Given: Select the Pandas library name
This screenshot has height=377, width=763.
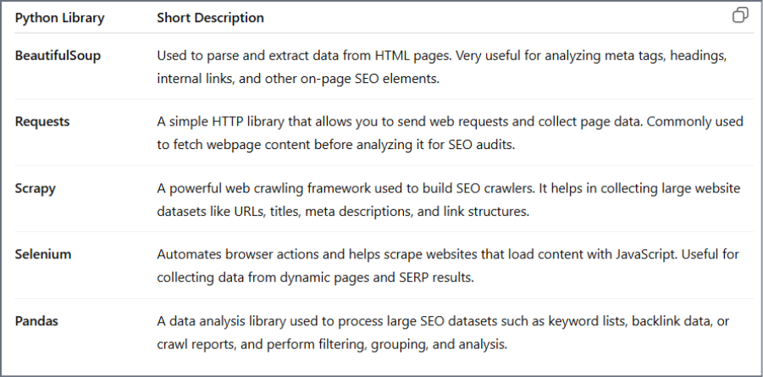Looking at the screenshot, I should click(x=38, y=321).
